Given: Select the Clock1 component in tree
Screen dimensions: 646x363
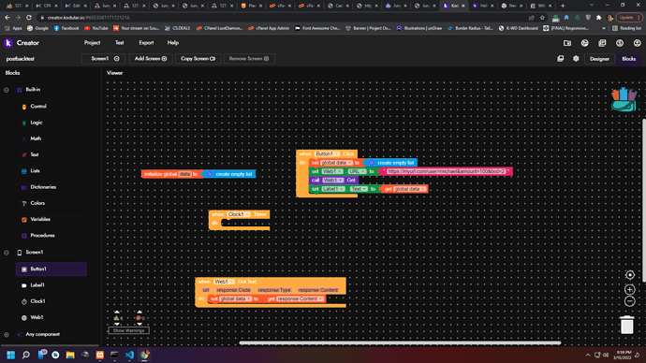Looking at the screenshot, I should coord(37,301).
